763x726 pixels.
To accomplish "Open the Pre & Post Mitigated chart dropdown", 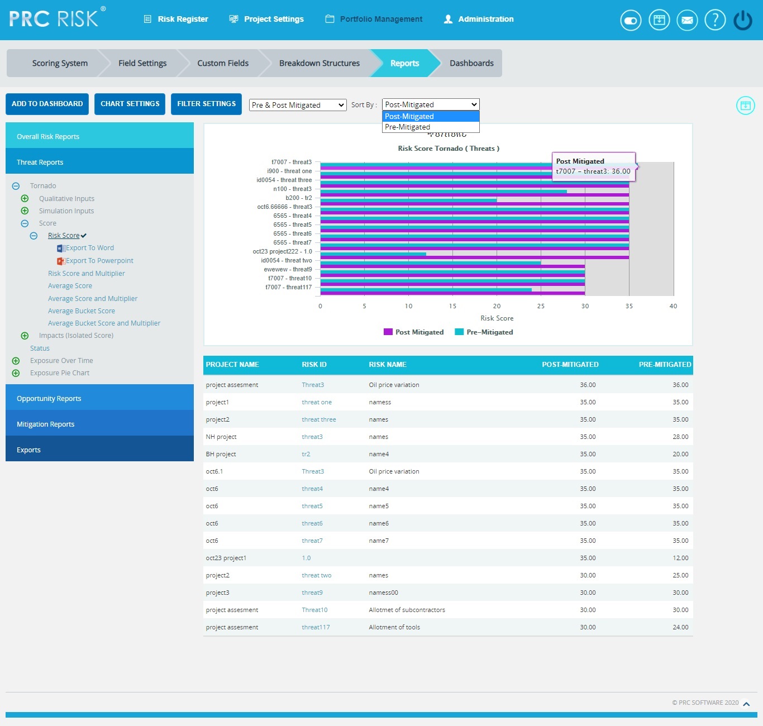I will pyautogui.click(x=297, y=104).
